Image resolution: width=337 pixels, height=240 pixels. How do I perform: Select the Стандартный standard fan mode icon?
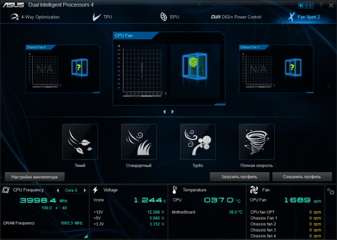coord(139,142)
